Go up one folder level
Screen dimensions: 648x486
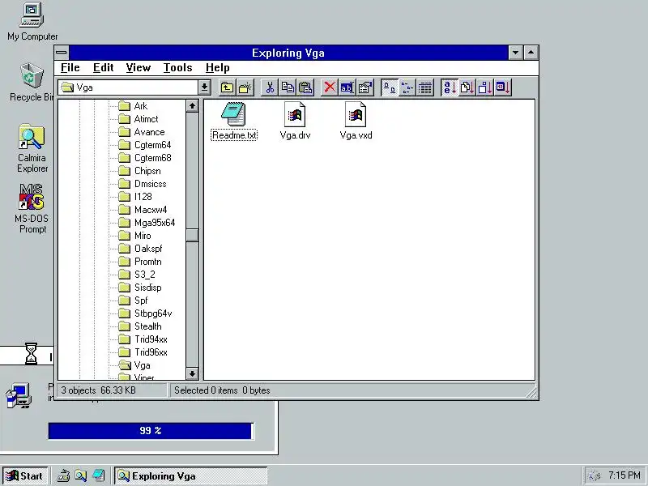227,87
